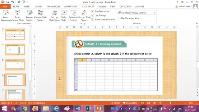Click slide panel scroll up arrow
The width and height of the screenshot is (199, 112).
(x=30, y=27)
